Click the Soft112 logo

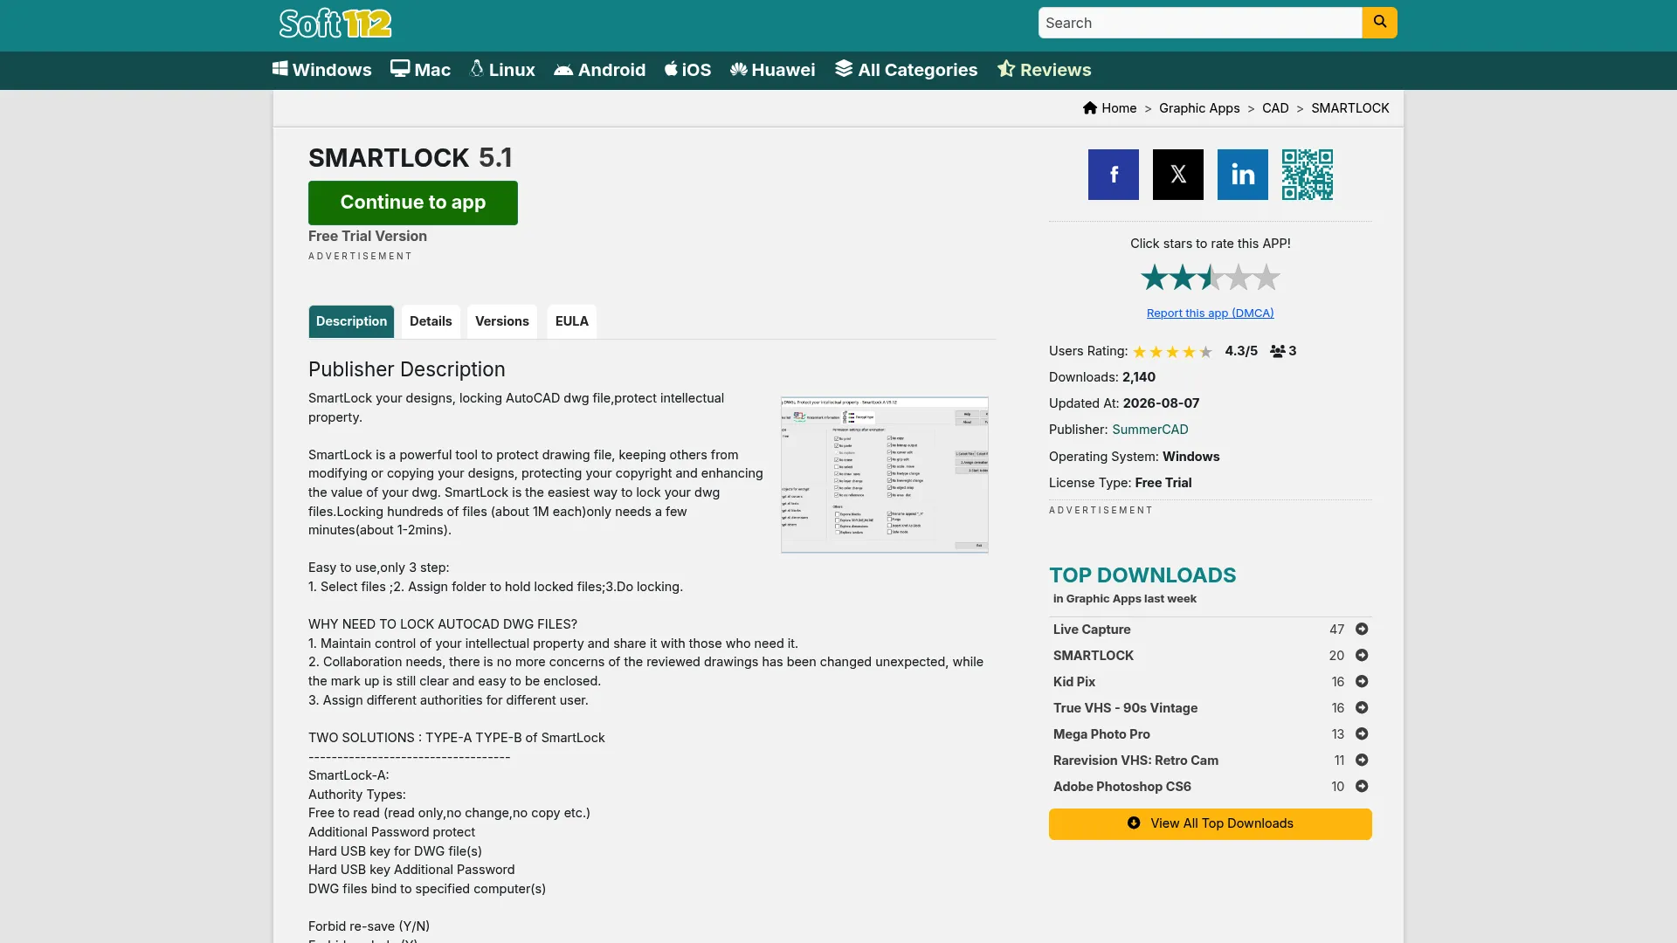click(335, 24)
